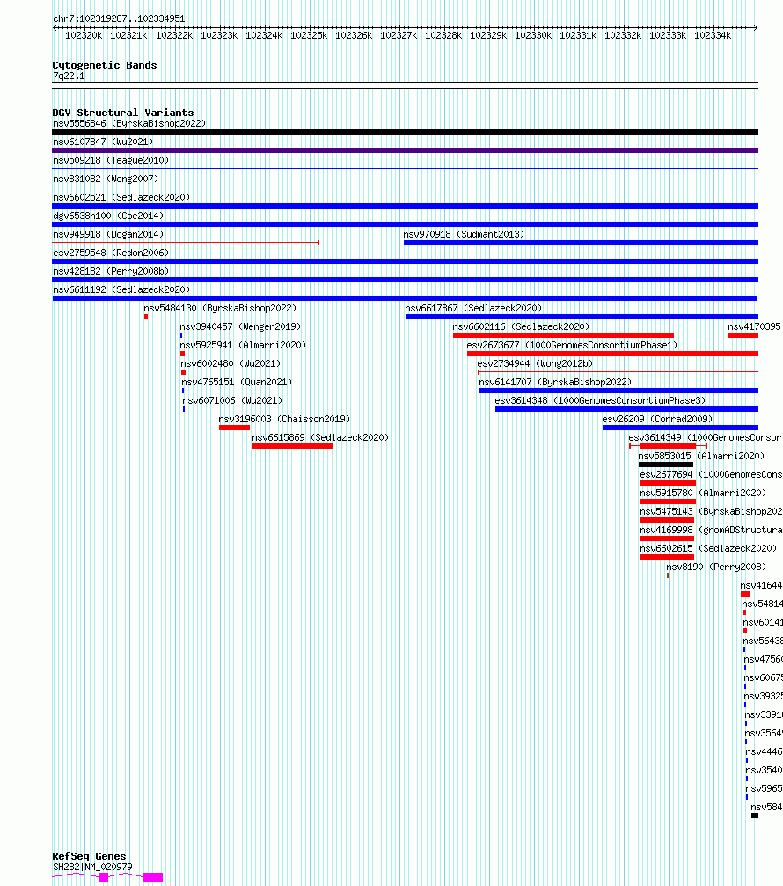Click the 102320k ruler tick label

pos(84,35)
